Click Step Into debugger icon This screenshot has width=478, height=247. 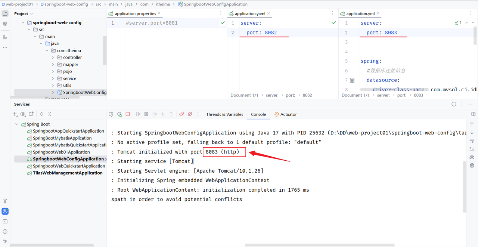click(x=163, y=114)
